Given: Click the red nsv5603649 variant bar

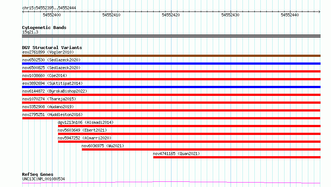Looking at the screenshot, I should (x=189, y=134).
